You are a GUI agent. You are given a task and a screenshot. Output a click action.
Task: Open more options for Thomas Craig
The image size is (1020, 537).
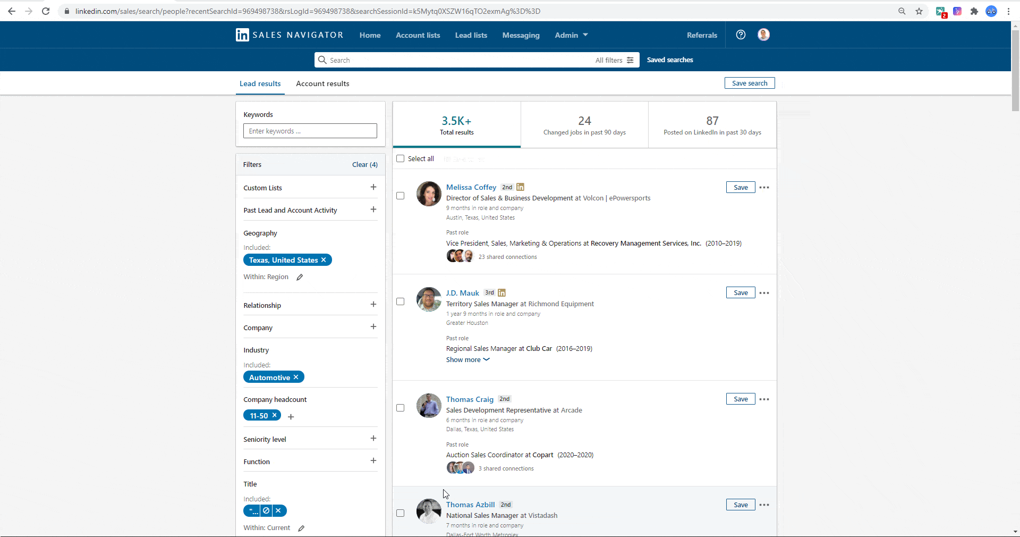pyautogui.click(x=764, y=399)
